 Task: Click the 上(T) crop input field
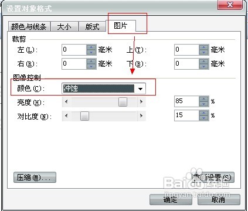(187, 50)
